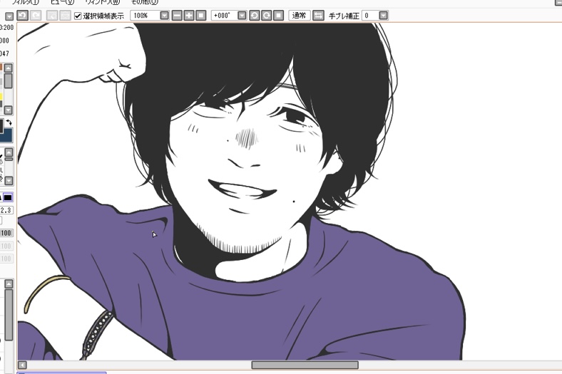
Task: Click the grayed redo arrow icon
Action: [x=36, y=16]
